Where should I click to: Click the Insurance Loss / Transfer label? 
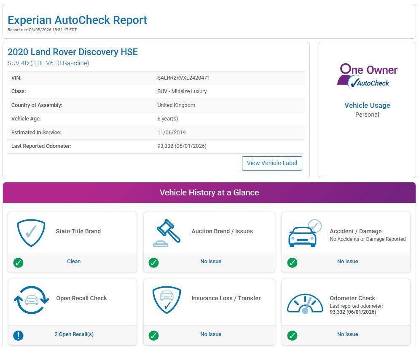point(226,298)
